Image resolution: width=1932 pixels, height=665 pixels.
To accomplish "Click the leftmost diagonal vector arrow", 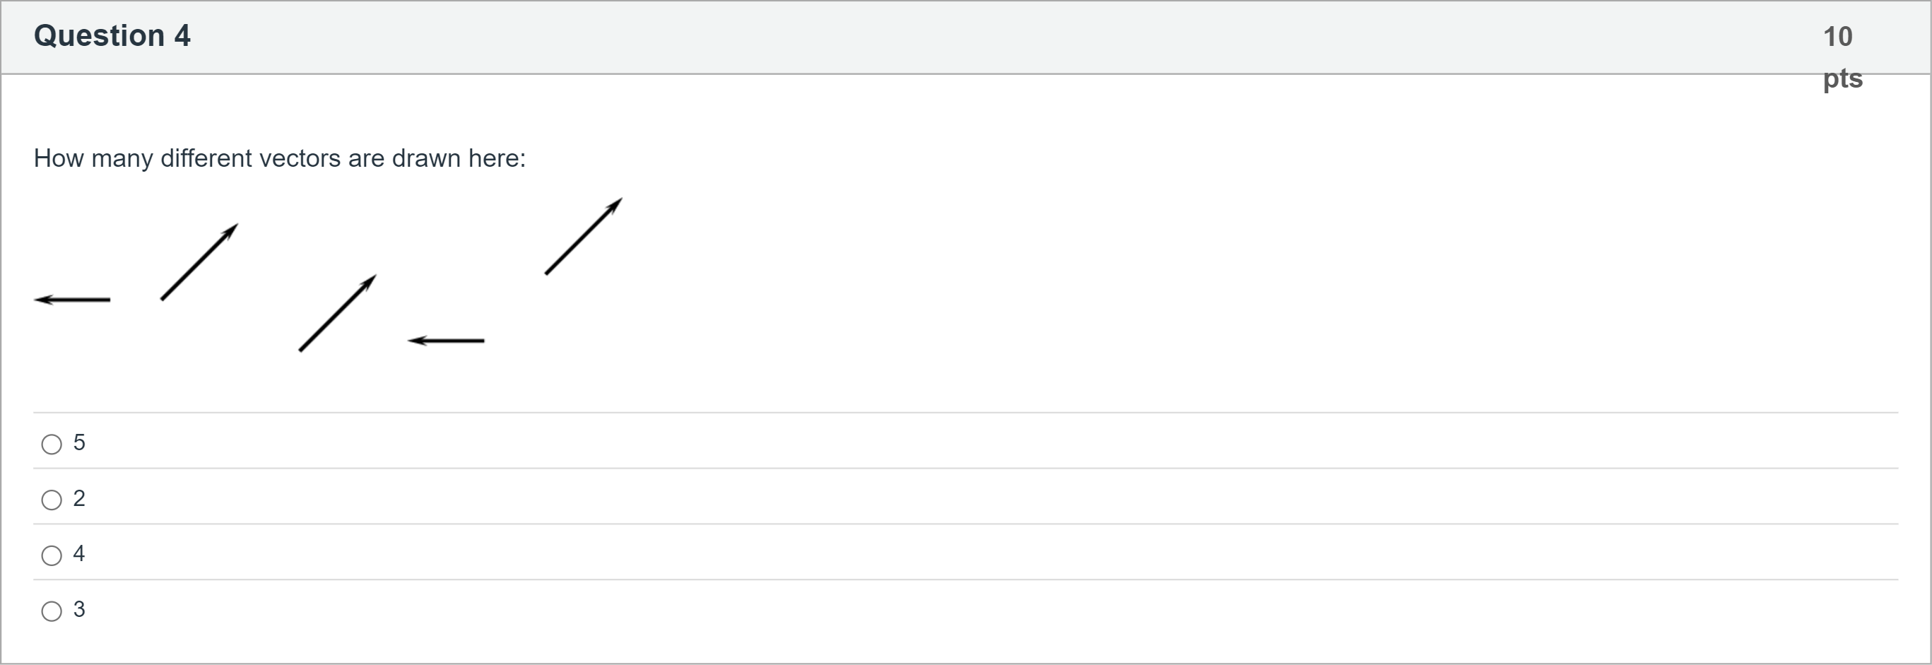I will [x=199, y=262].
